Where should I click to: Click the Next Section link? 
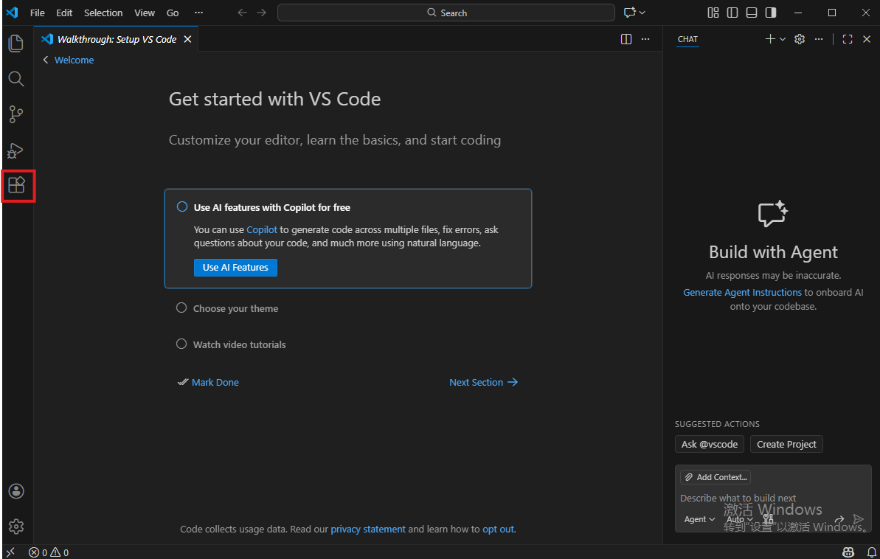coord(483,382)
